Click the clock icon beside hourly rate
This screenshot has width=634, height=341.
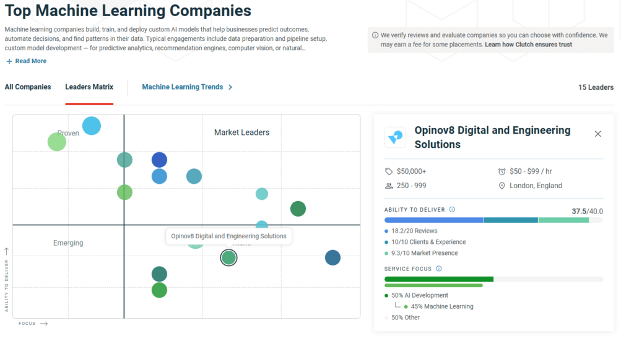pyautogui.click(x=502, y=171)
